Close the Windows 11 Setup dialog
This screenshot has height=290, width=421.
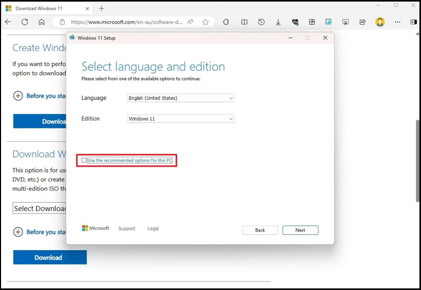click(325, 38)
